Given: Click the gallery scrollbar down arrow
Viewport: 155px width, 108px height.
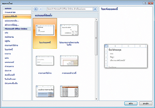Looking at the screenshot, I should (96, 99).
